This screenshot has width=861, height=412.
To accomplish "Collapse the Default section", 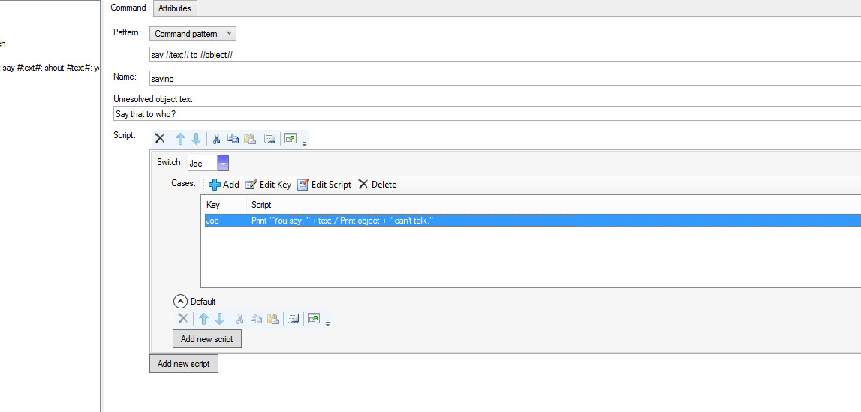I will tap(180, 302).
